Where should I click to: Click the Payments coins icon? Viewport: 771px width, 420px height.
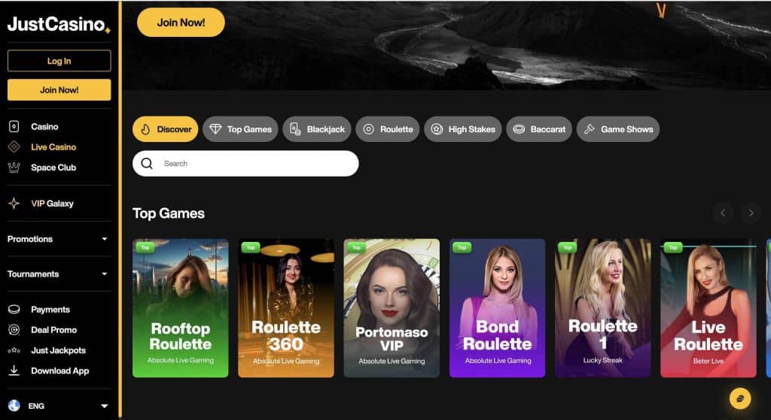(x=14, y=310)
